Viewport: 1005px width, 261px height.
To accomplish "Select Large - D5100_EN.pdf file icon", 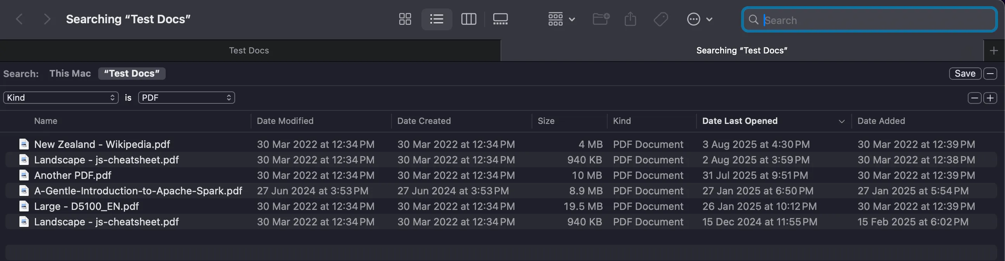I will tap(24, 206).
